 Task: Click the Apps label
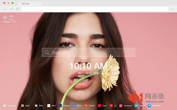tap(27, 106)
